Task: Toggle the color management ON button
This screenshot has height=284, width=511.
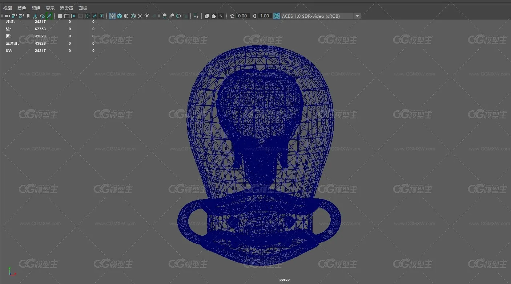Action: click(277, 16)
